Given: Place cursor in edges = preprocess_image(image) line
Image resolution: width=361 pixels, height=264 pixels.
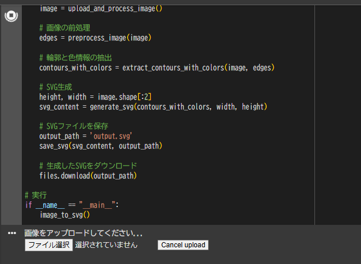Looking at the screenshot, I should click(x=95, y=38).
